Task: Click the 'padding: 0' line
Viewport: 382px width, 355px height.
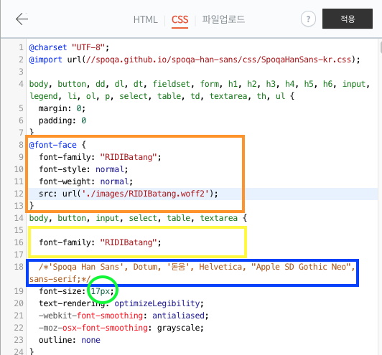Action: pos(62,120)
